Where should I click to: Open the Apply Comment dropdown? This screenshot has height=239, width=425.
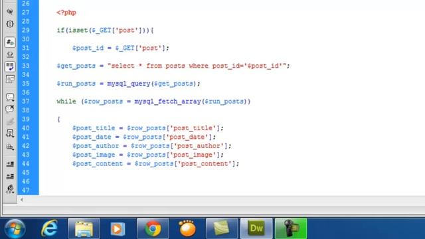pos(10,97)
